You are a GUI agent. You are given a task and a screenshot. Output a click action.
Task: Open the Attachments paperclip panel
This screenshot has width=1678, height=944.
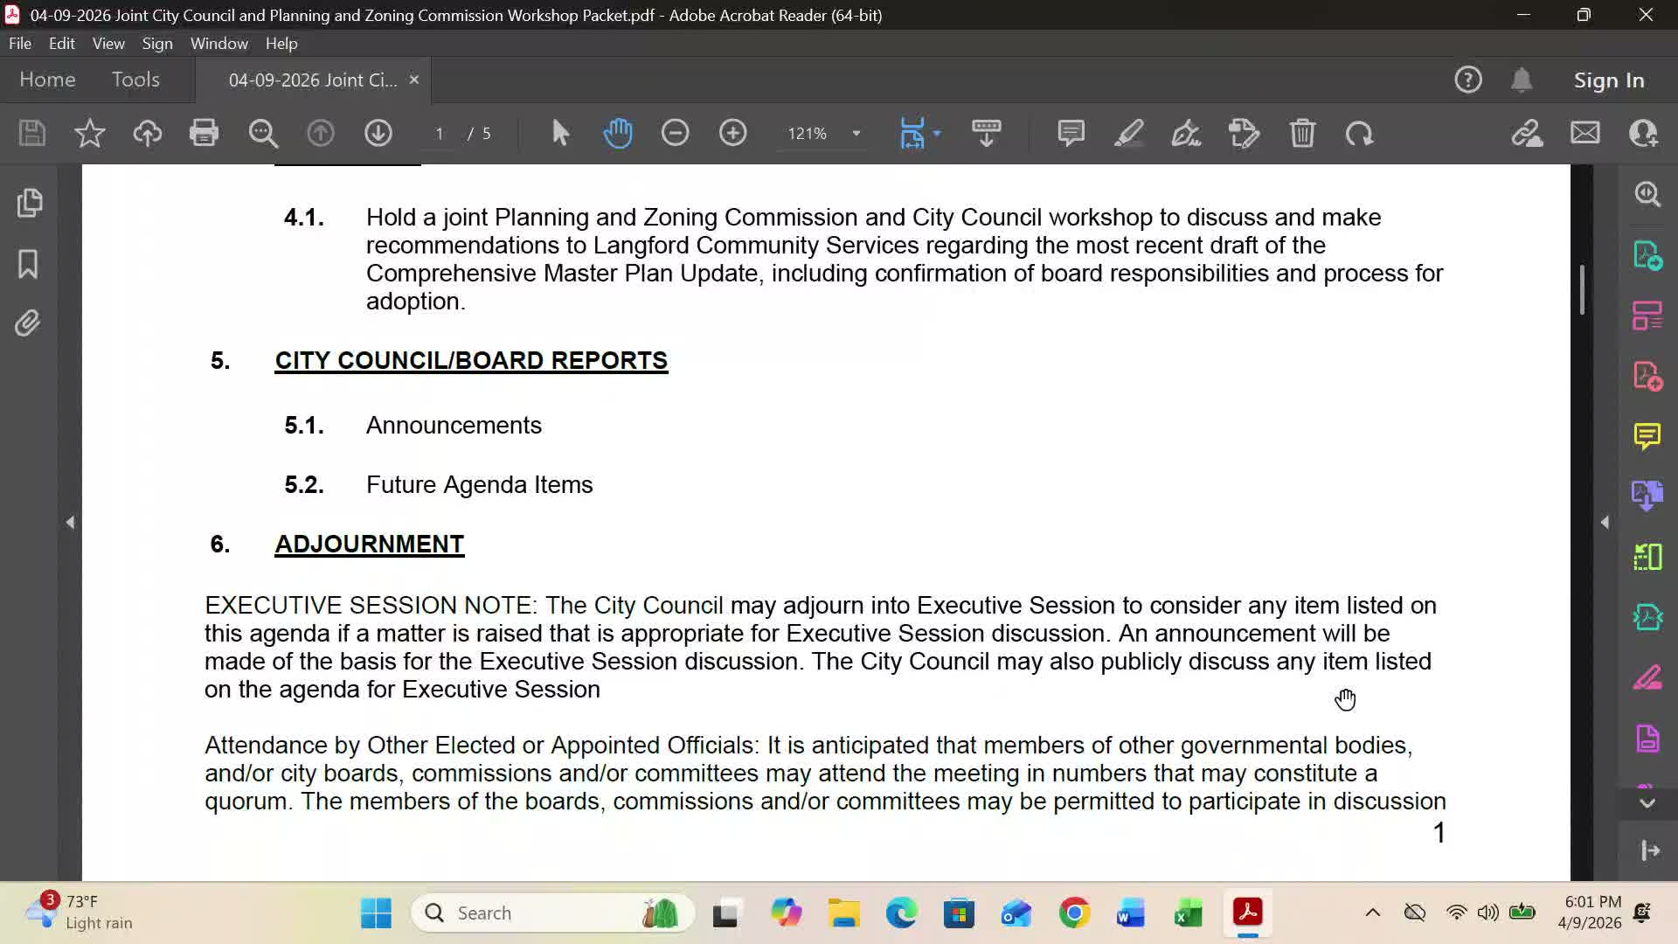click(x=28, y=323)
